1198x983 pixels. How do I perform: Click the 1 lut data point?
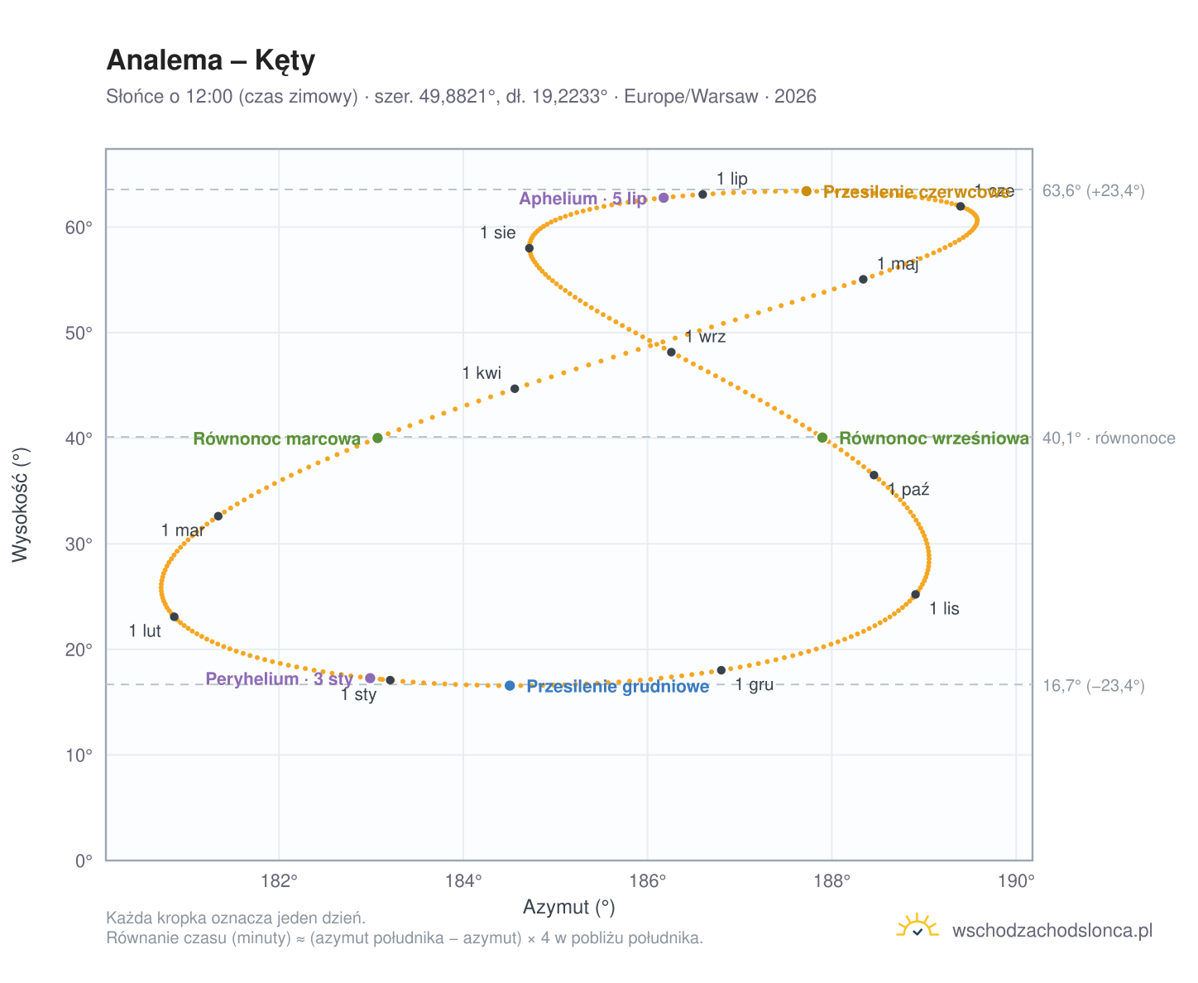click(174, 616)
